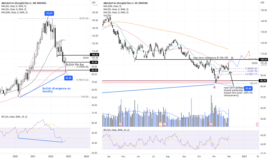Click the USD currency label on daily chart
Viewport: 270px width, 159px height.
[262, 2]
